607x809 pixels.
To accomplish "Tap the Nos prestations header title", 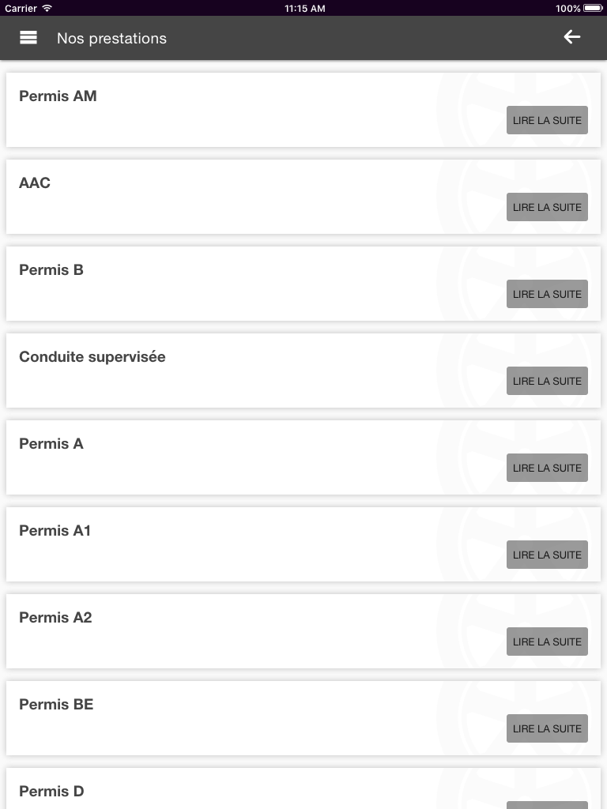I will (111, 38).
